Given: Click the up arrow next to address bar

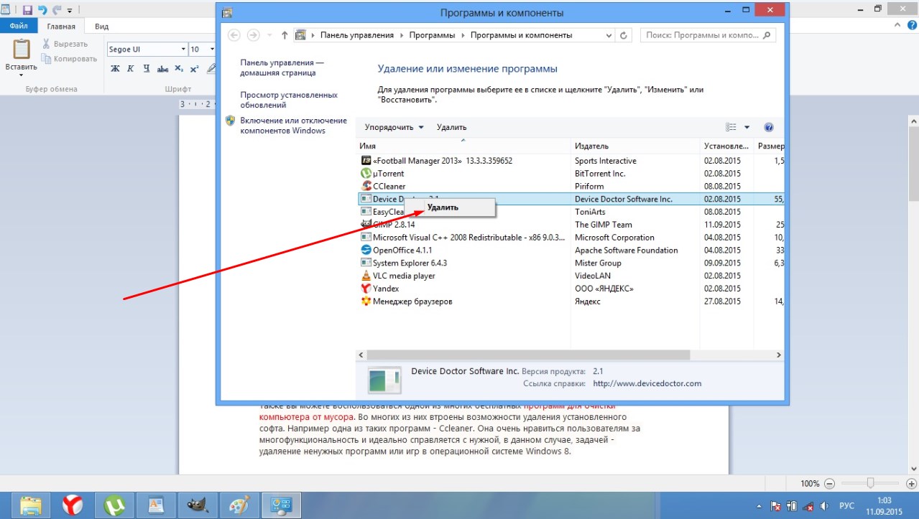Looking at the screenshot, I should click(285, 35).
